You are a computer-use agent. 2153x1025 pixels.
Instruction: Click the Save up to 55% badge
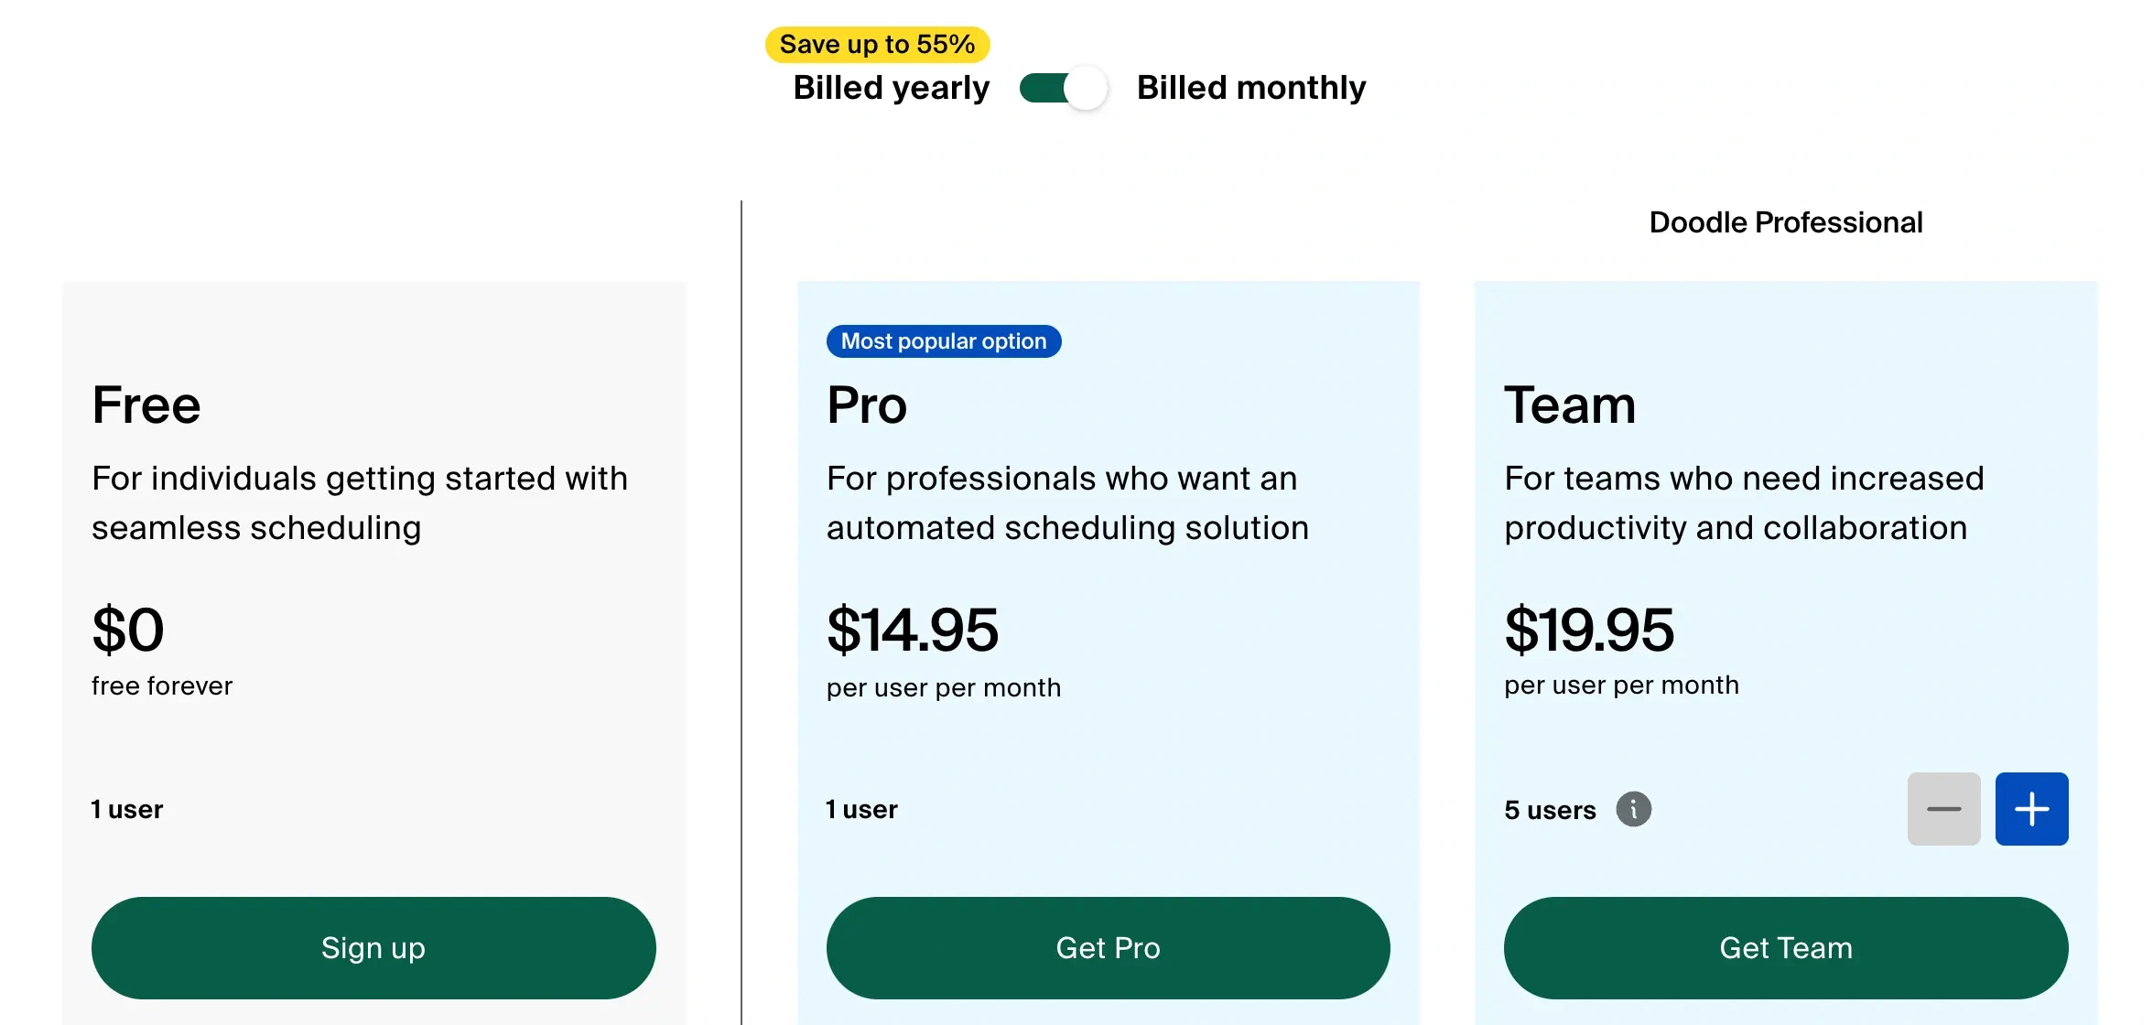[875, 43]
